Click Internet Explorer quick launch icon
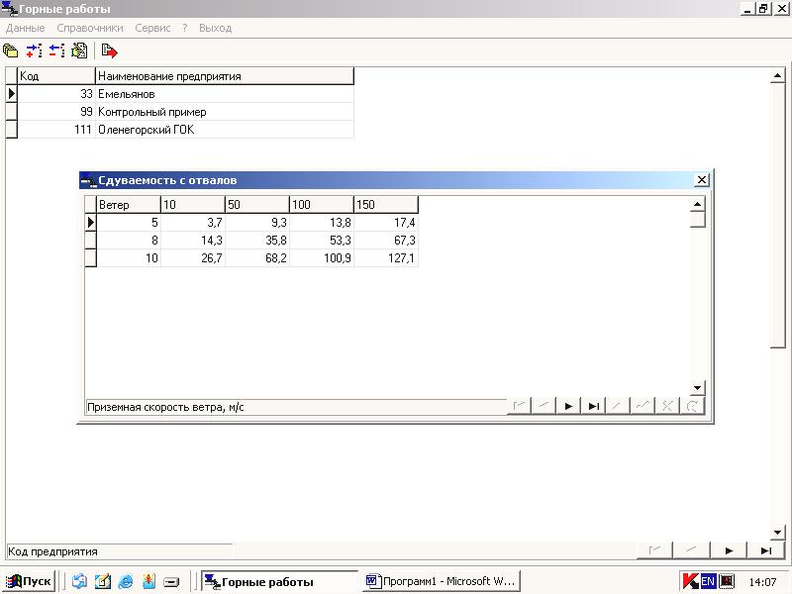The height and width of the screenshot is (594, 792). click(126, 581)
